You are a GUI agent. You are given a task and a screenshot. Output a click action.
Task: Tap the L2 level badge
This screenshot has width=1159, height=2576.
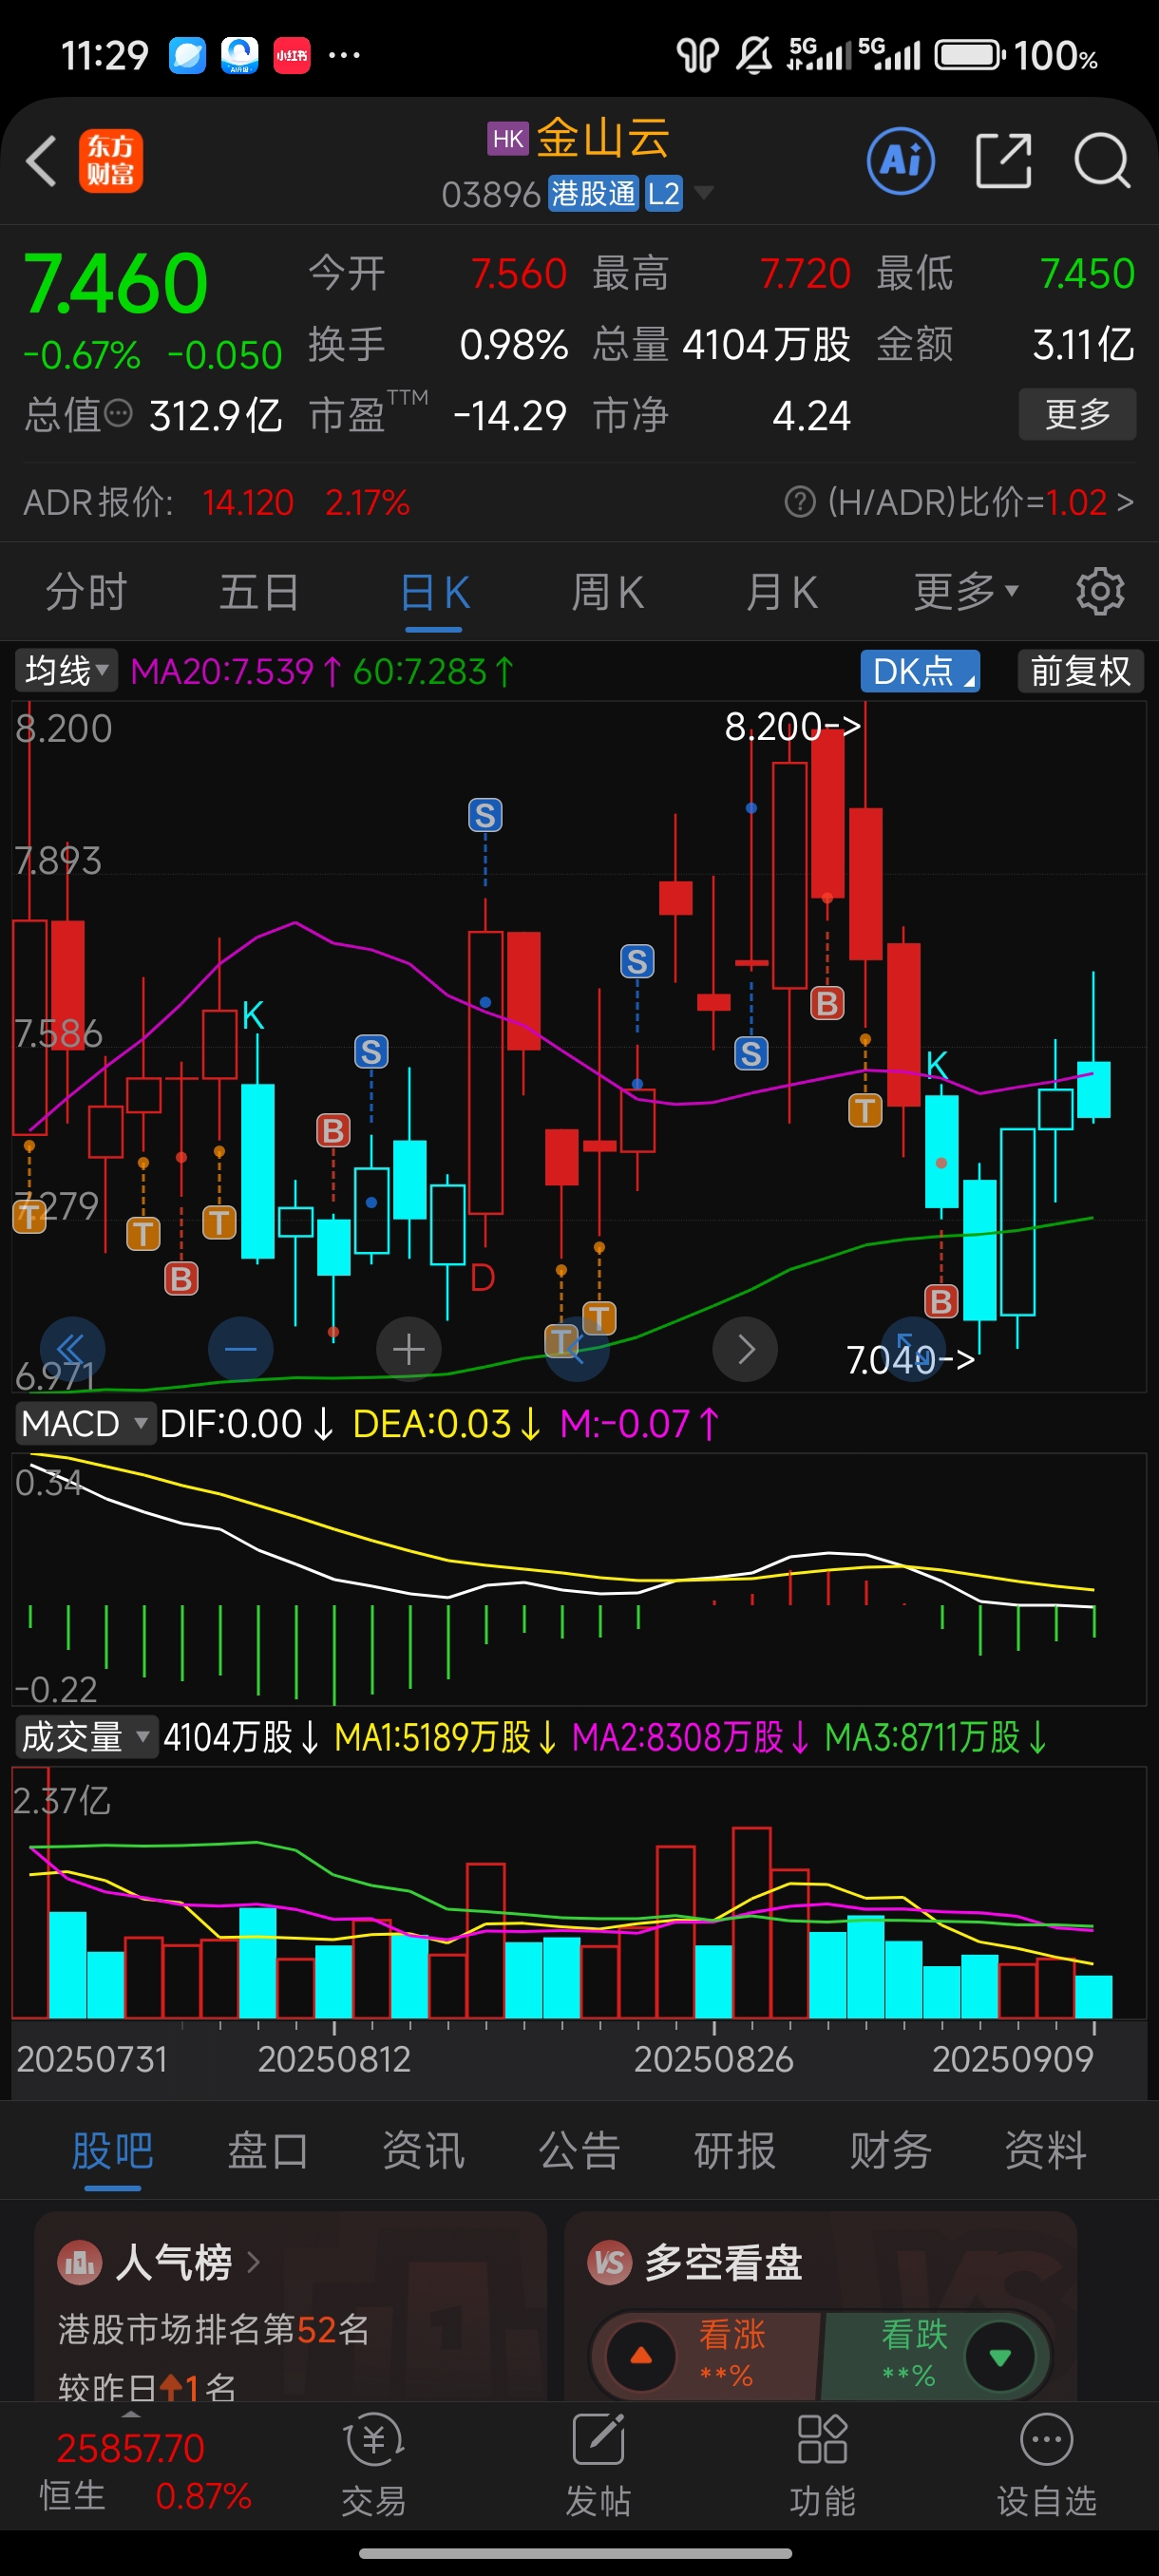pos(664,193)
